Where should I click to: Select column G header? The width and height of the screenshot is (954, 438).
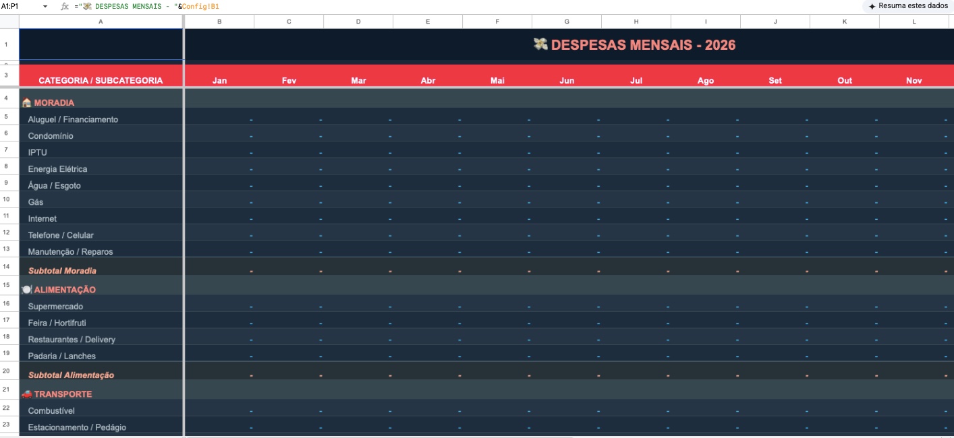coord(567,22)
